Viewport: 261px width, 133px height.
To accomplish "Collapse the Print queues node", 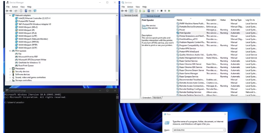I will [10, 51].
